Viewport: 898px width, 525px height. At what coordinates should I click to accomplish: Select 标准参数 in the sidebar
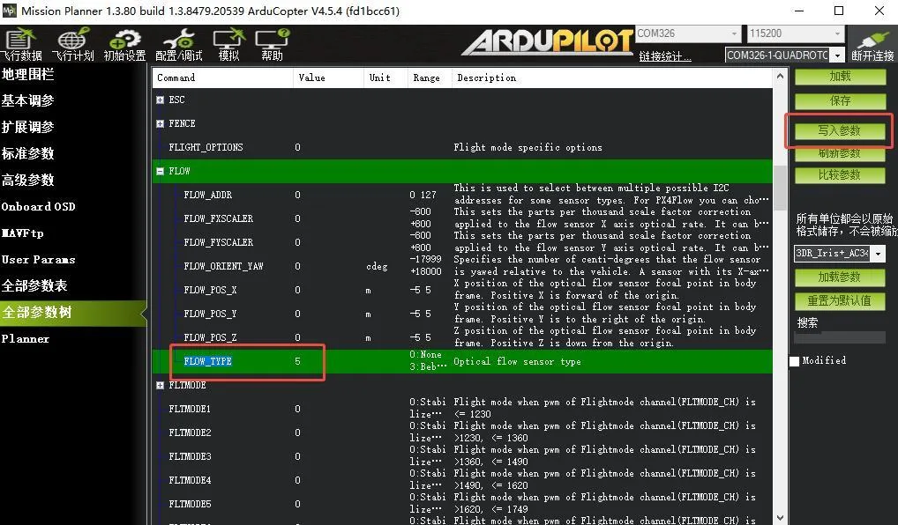coord(27,153)
